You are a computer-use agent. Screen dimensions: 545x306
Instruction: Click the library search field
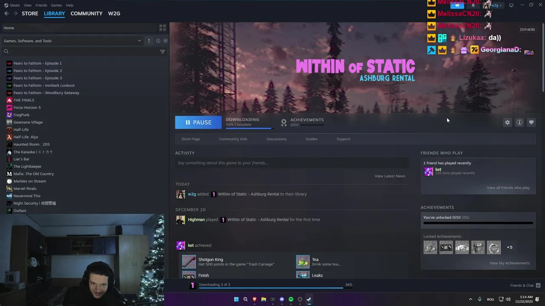click(83, 51)
